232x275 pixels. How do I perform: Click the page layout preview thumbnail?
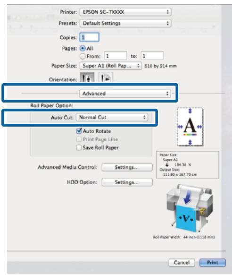190,127
